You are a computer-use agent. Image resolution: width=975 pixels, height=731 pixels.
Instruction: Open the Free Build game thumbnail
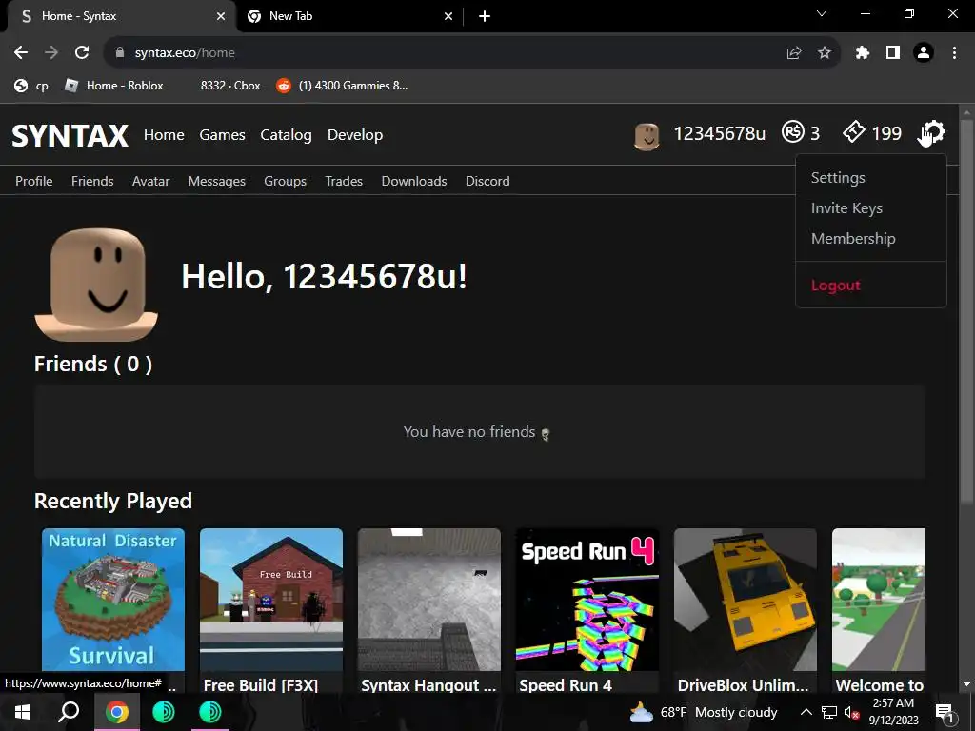pyautogui.click(x=271, y=600)
